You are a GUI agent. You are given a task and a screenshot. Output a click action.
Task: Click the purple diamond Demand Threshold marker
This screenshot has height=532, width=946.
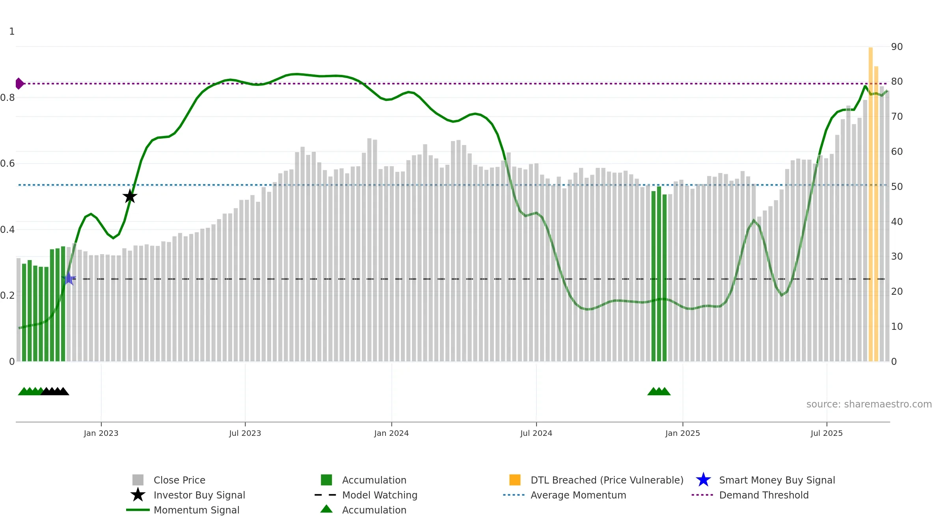19,84
